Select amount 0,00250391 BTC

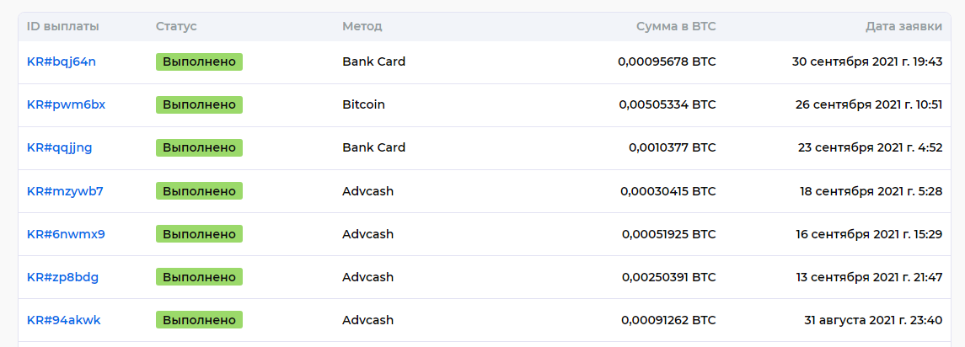(669, 277)
